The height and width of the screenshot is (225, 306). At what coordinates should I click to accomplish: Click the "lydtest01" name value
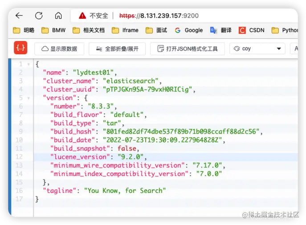click(x=93, y=72)
